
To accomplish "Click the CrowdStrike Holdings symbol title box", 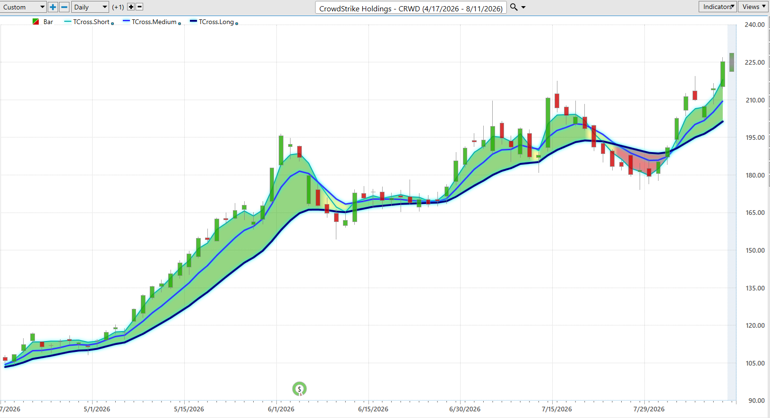I will tap(411, 8).
